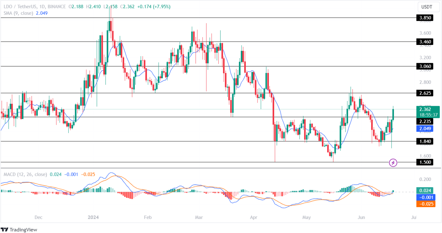Click the blue 2.049 SMA value label
The width and height of the screenshot is (442, 233).
point(425,129)
